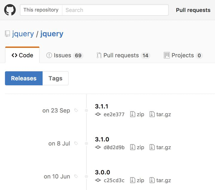Click the Projects board icon
215x190 pixels.
167,55
